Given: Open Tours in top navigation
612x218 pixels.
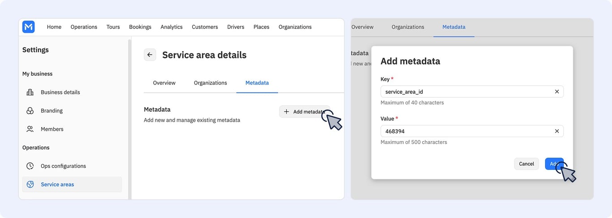Looking at the screenshot, I should tap(113, 27).
